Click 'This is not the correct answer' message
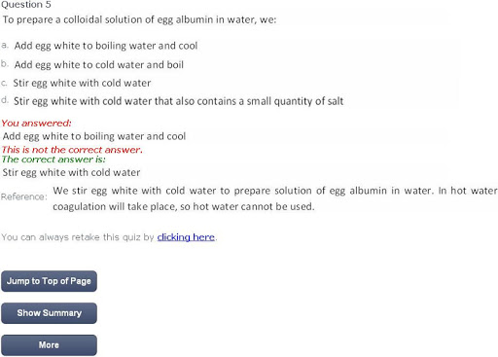 click(72, 150)
